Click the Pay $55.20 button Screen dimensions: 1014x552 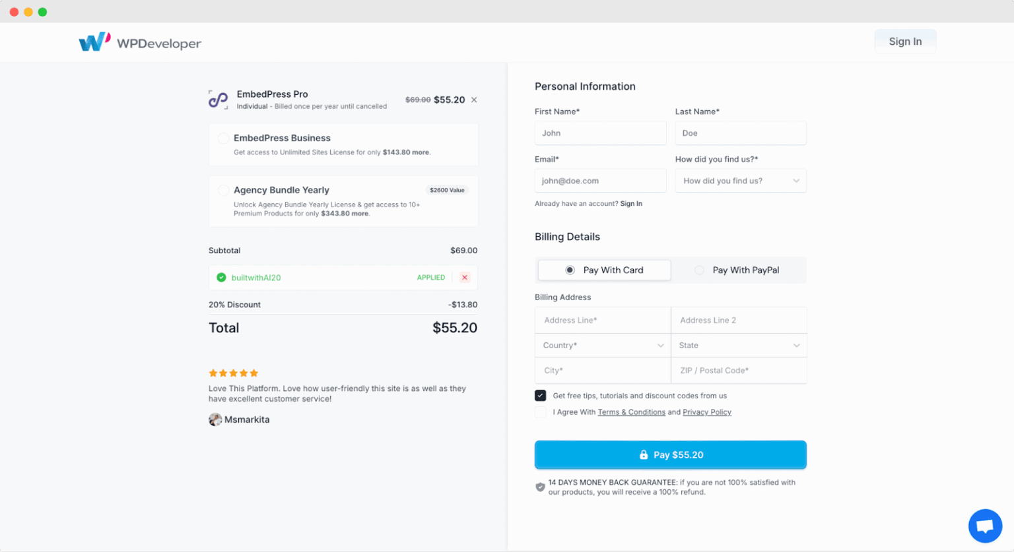click(670, 455)
